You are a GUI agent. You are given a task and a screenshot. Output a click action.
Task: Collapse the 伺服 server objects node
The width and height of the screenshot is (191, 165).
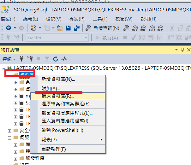pos(9,138)
